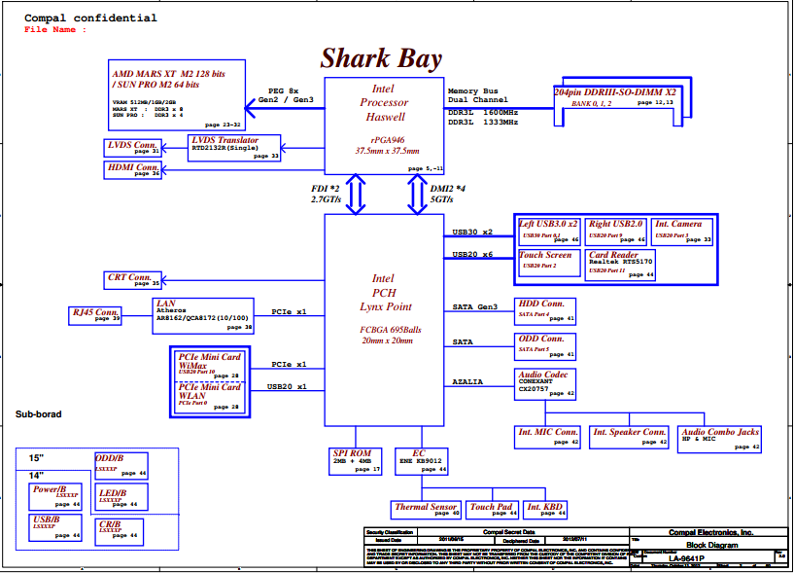Click the LED/B sub-board box
Viewport: 794px width, 573px height.
[121, 497]
